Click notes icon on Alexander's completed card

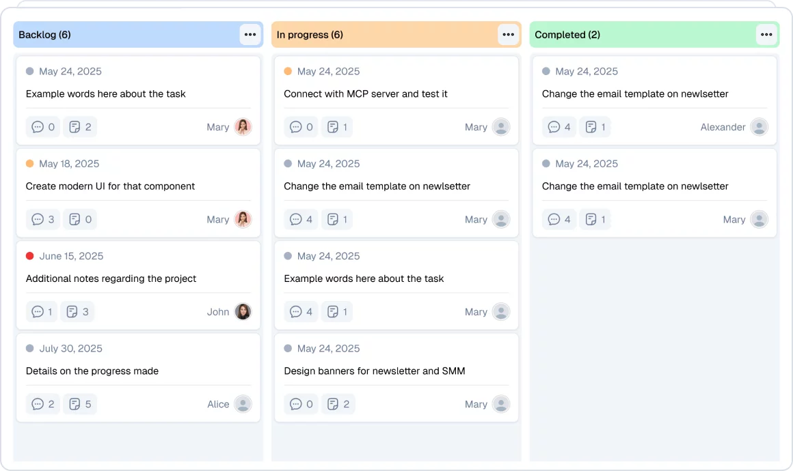pyautogui.click(x=591, y=127)
